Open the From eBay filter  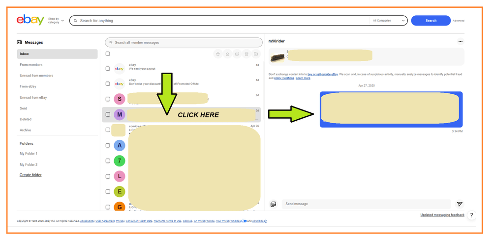point(28,86)
